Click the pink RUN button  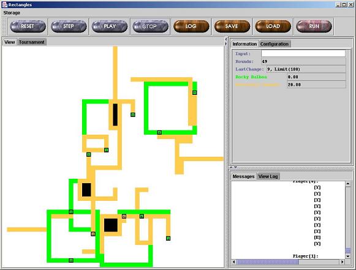click(x=314, y=26)
